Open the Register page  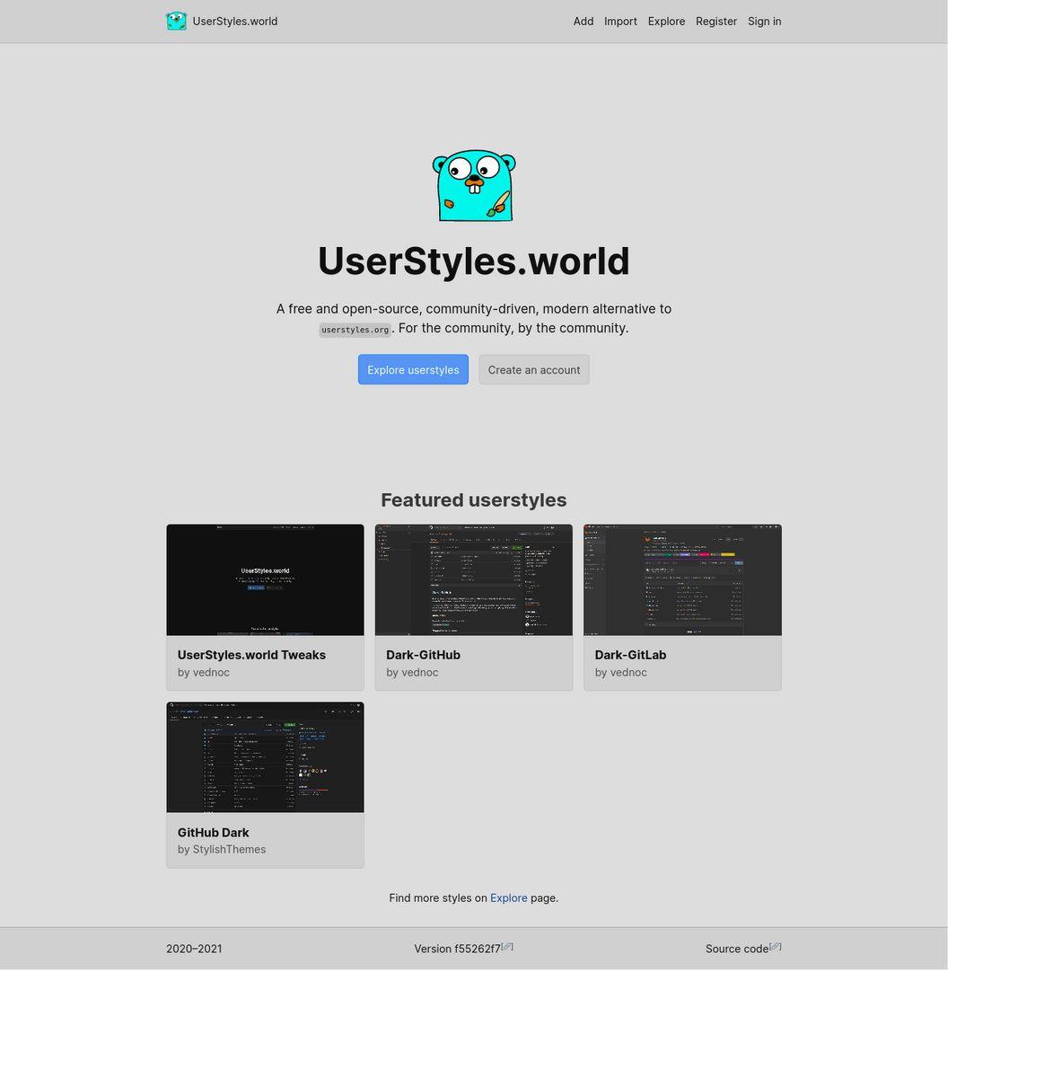click(x=716, y=22)
